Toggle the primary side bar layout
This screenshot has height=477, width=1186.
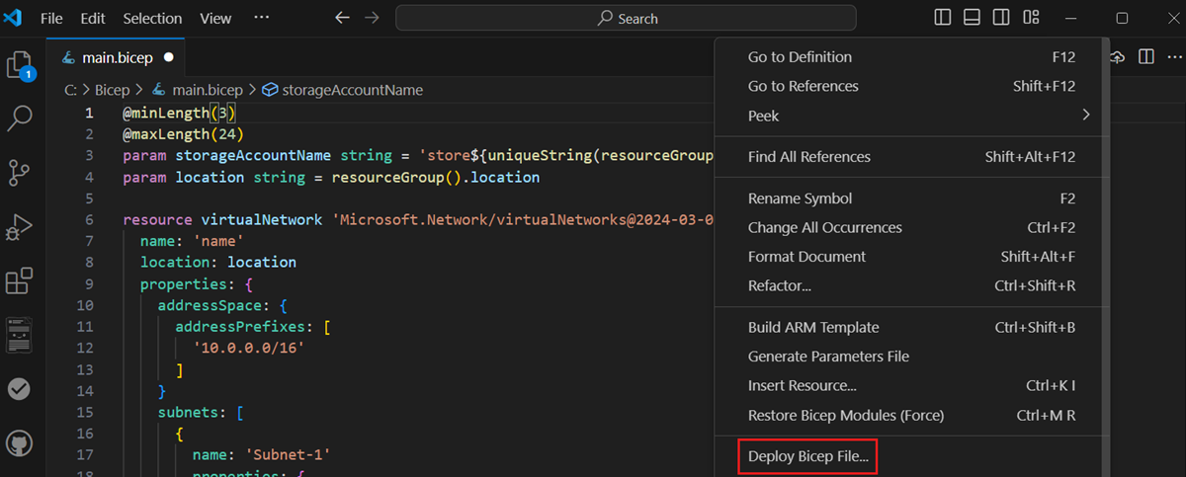point(944,18)
